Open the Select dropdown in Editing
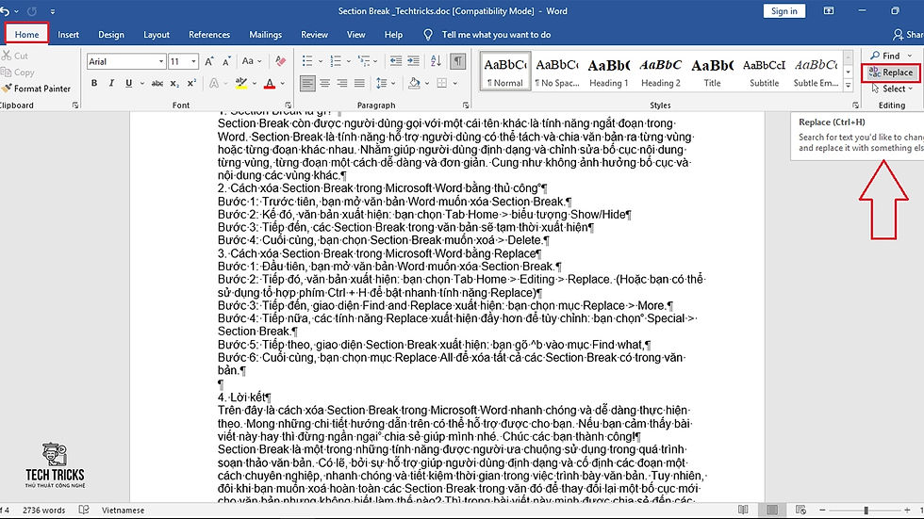Screen dimensions: 924x519 [892, 89]
